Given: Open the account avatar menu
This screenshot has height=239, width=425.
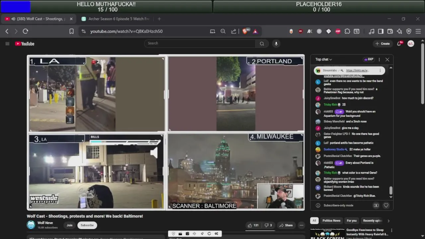Looking at the screenshot, I should coord(411,43).
